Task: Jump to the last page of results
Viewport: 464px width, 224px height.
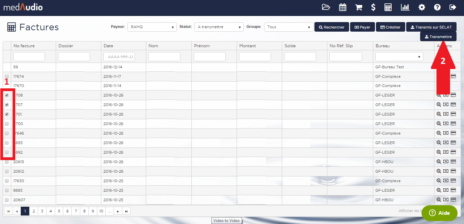Action: 126,211
